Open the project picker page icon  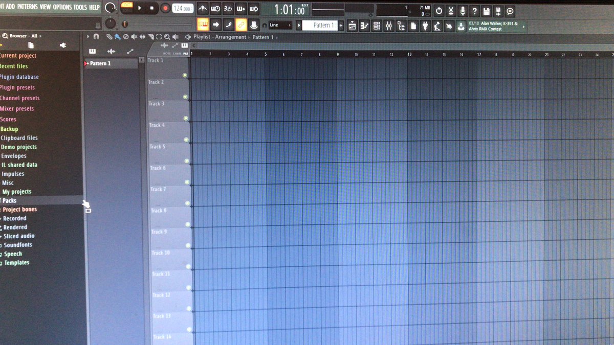[x=413, y=25]
